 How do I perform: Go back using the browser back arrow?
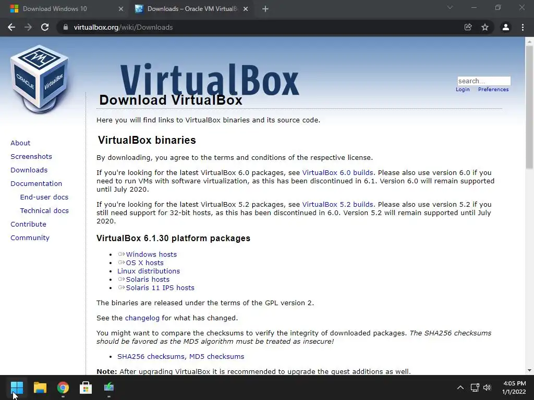(x=11, y=27)
